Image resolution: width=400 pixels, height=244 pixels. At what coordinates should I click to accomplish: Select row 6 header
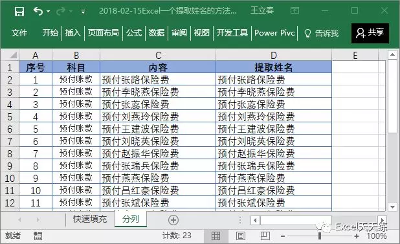[10, 129]
